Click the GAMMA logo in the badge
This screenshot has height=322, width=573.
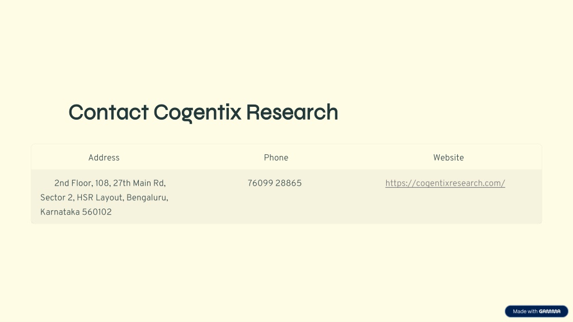point(549,311)
